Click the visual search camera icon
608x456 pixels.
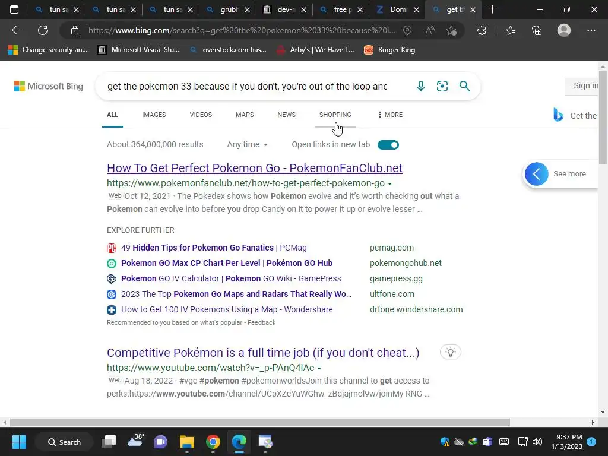click(442, 86)
